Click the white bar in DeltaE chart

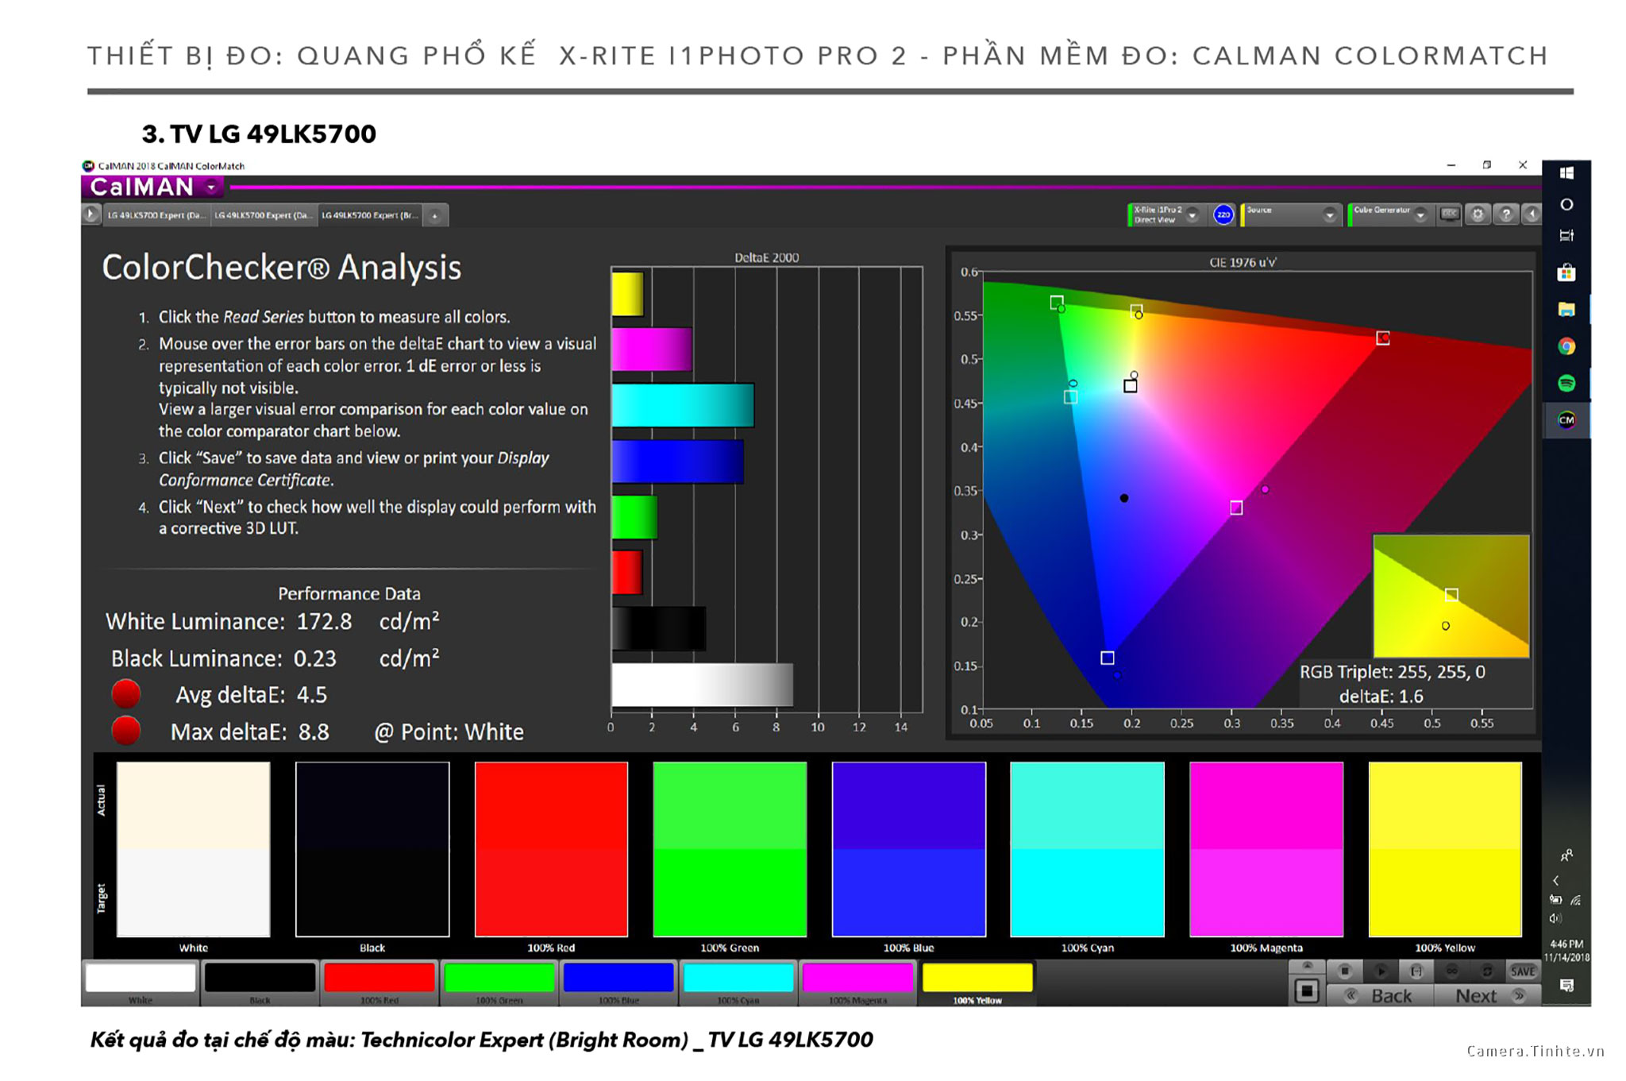[703, 685]
